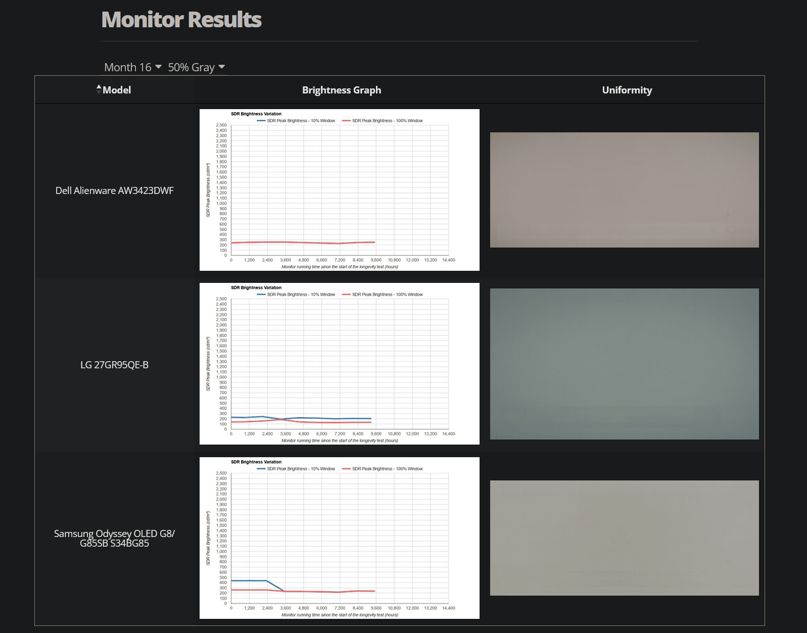Open the Samsung Odyssey OLED G8 model entry
The height and width of the screenshot is (633, 807).
[x=115, y=538]
